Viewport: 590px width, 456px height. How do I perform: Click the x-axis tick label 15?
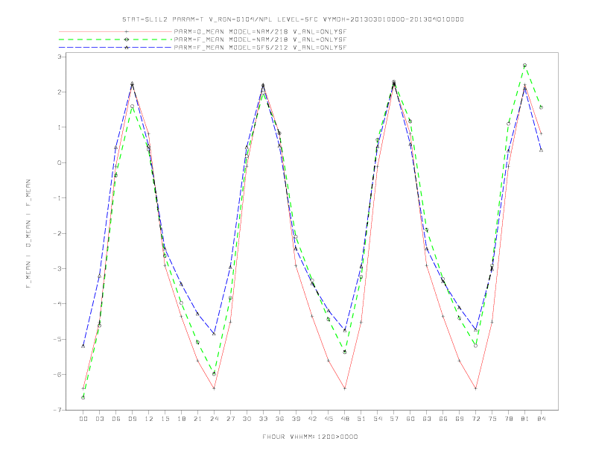(165, 419)
